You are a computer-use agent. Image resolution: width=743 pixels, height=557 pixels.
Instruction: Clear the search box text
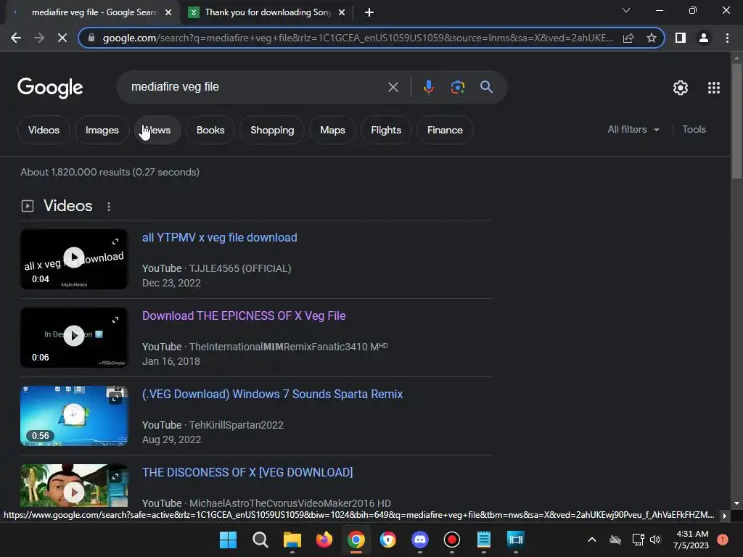[x=393, y=87]
